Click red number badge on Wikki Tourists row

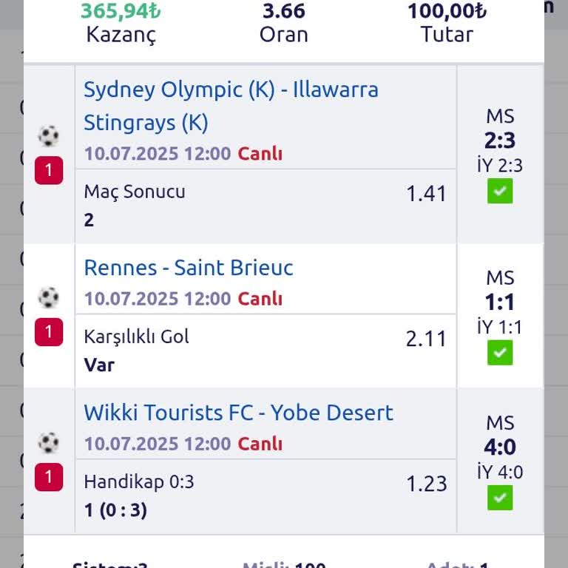click(49, 477)
